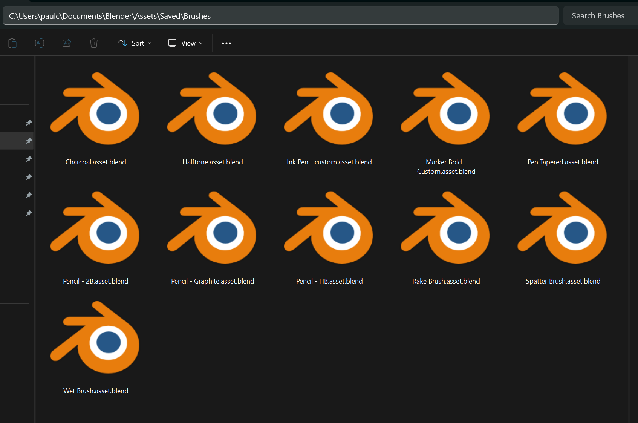Click the highlighted pinned sidebar item

pyautogui.click(x=17, y=141)
